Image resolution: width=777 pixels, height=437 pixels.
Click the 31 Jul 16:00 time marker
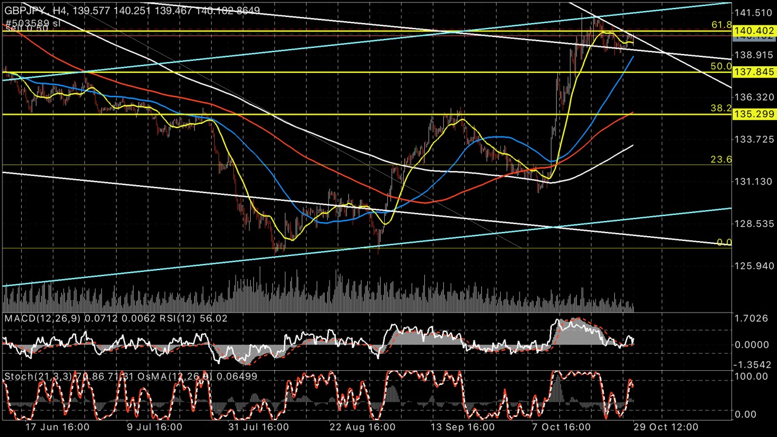coord(260,427)
